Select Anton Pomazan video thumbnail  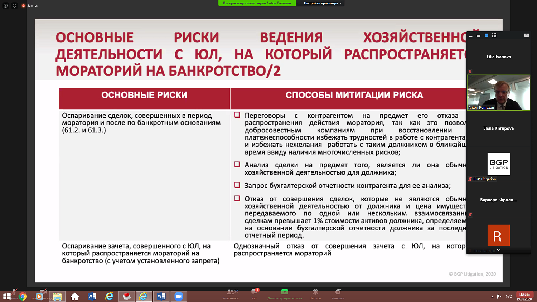(499, 92)
